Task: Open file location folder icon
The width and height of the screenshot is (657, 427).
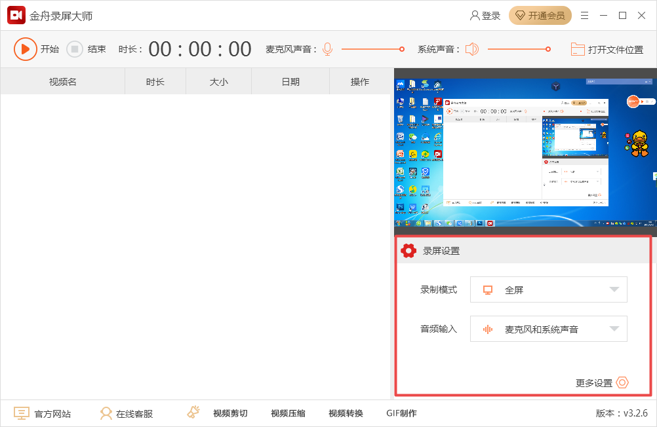Action: pos(578,49)
